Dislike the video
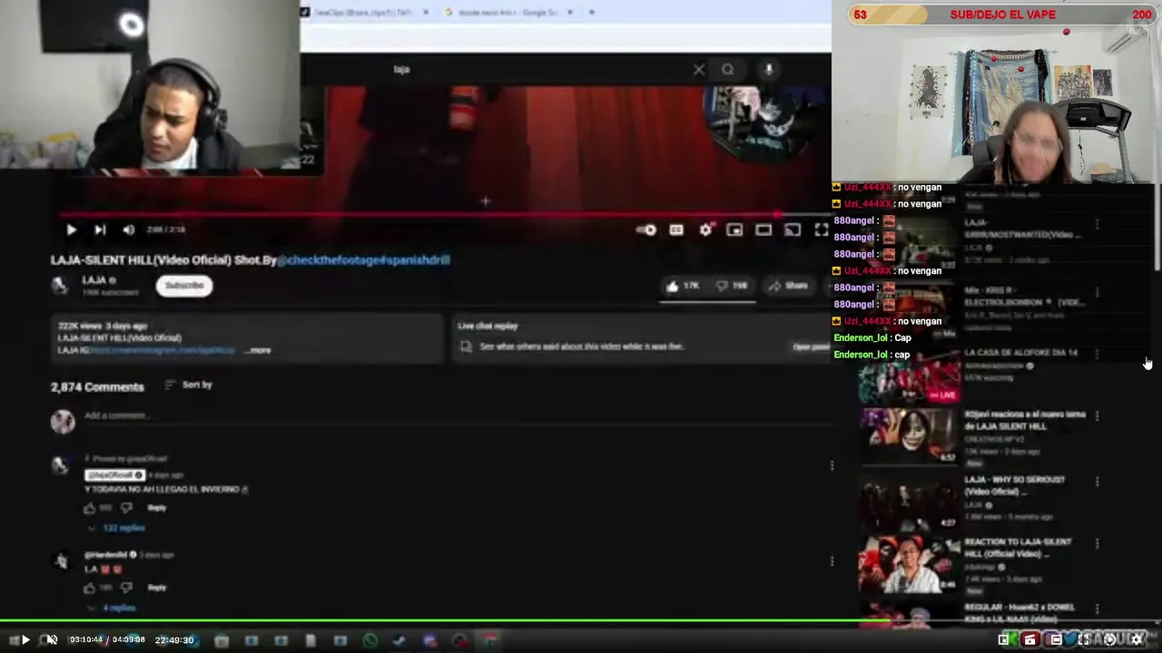The width and height of the screenshot is (1162, 653). [732, 286]
